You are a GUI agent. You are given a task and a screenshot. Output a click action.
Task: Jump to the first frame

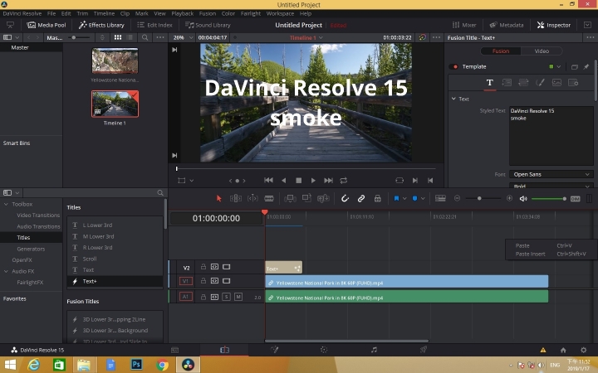tap(268, 181)
